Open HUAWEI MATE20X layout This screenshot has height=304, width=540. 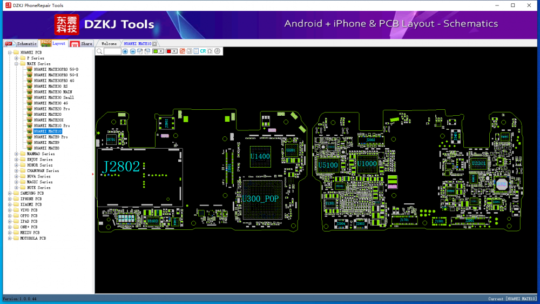(x=49, y=120)
